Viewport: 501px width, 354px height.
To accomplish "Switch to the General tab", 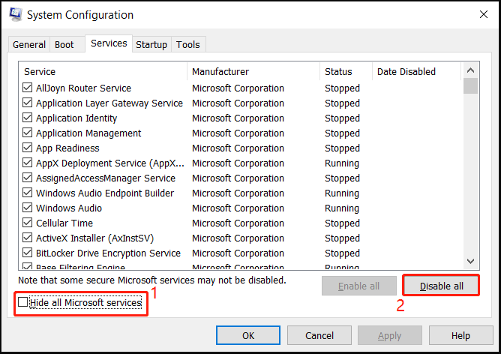I will point(29,45).
